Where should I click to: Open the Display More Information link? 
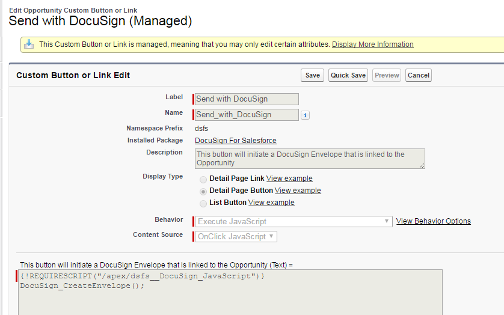click(x=372, y=44)
